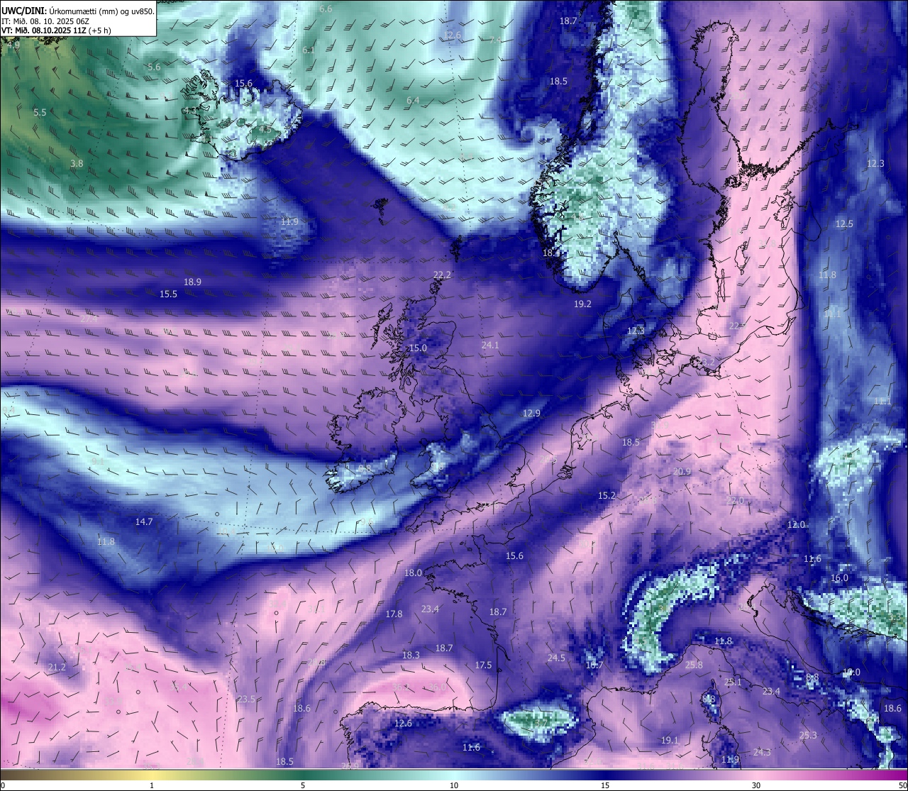
Task: Click the 24.1 value in the North Sea
Action: [490, 345]
